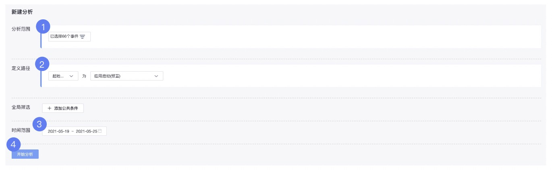Click the 定义路径 section label
The height and width of the screenshot is (170, 552).
point(21,68)
